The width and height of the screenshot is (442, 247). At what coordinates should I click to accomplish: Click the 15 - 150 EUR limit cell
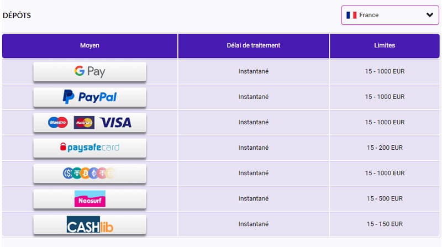pyautogui.click(x=385, y=224)
